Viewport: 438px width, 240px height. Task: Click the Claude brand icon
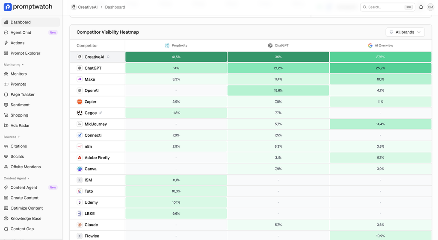point(80,225)
